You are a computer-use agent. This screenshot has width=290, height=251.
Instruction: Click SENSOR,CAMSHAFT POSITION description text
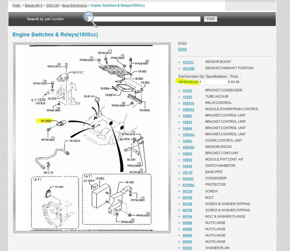(229, 68)
